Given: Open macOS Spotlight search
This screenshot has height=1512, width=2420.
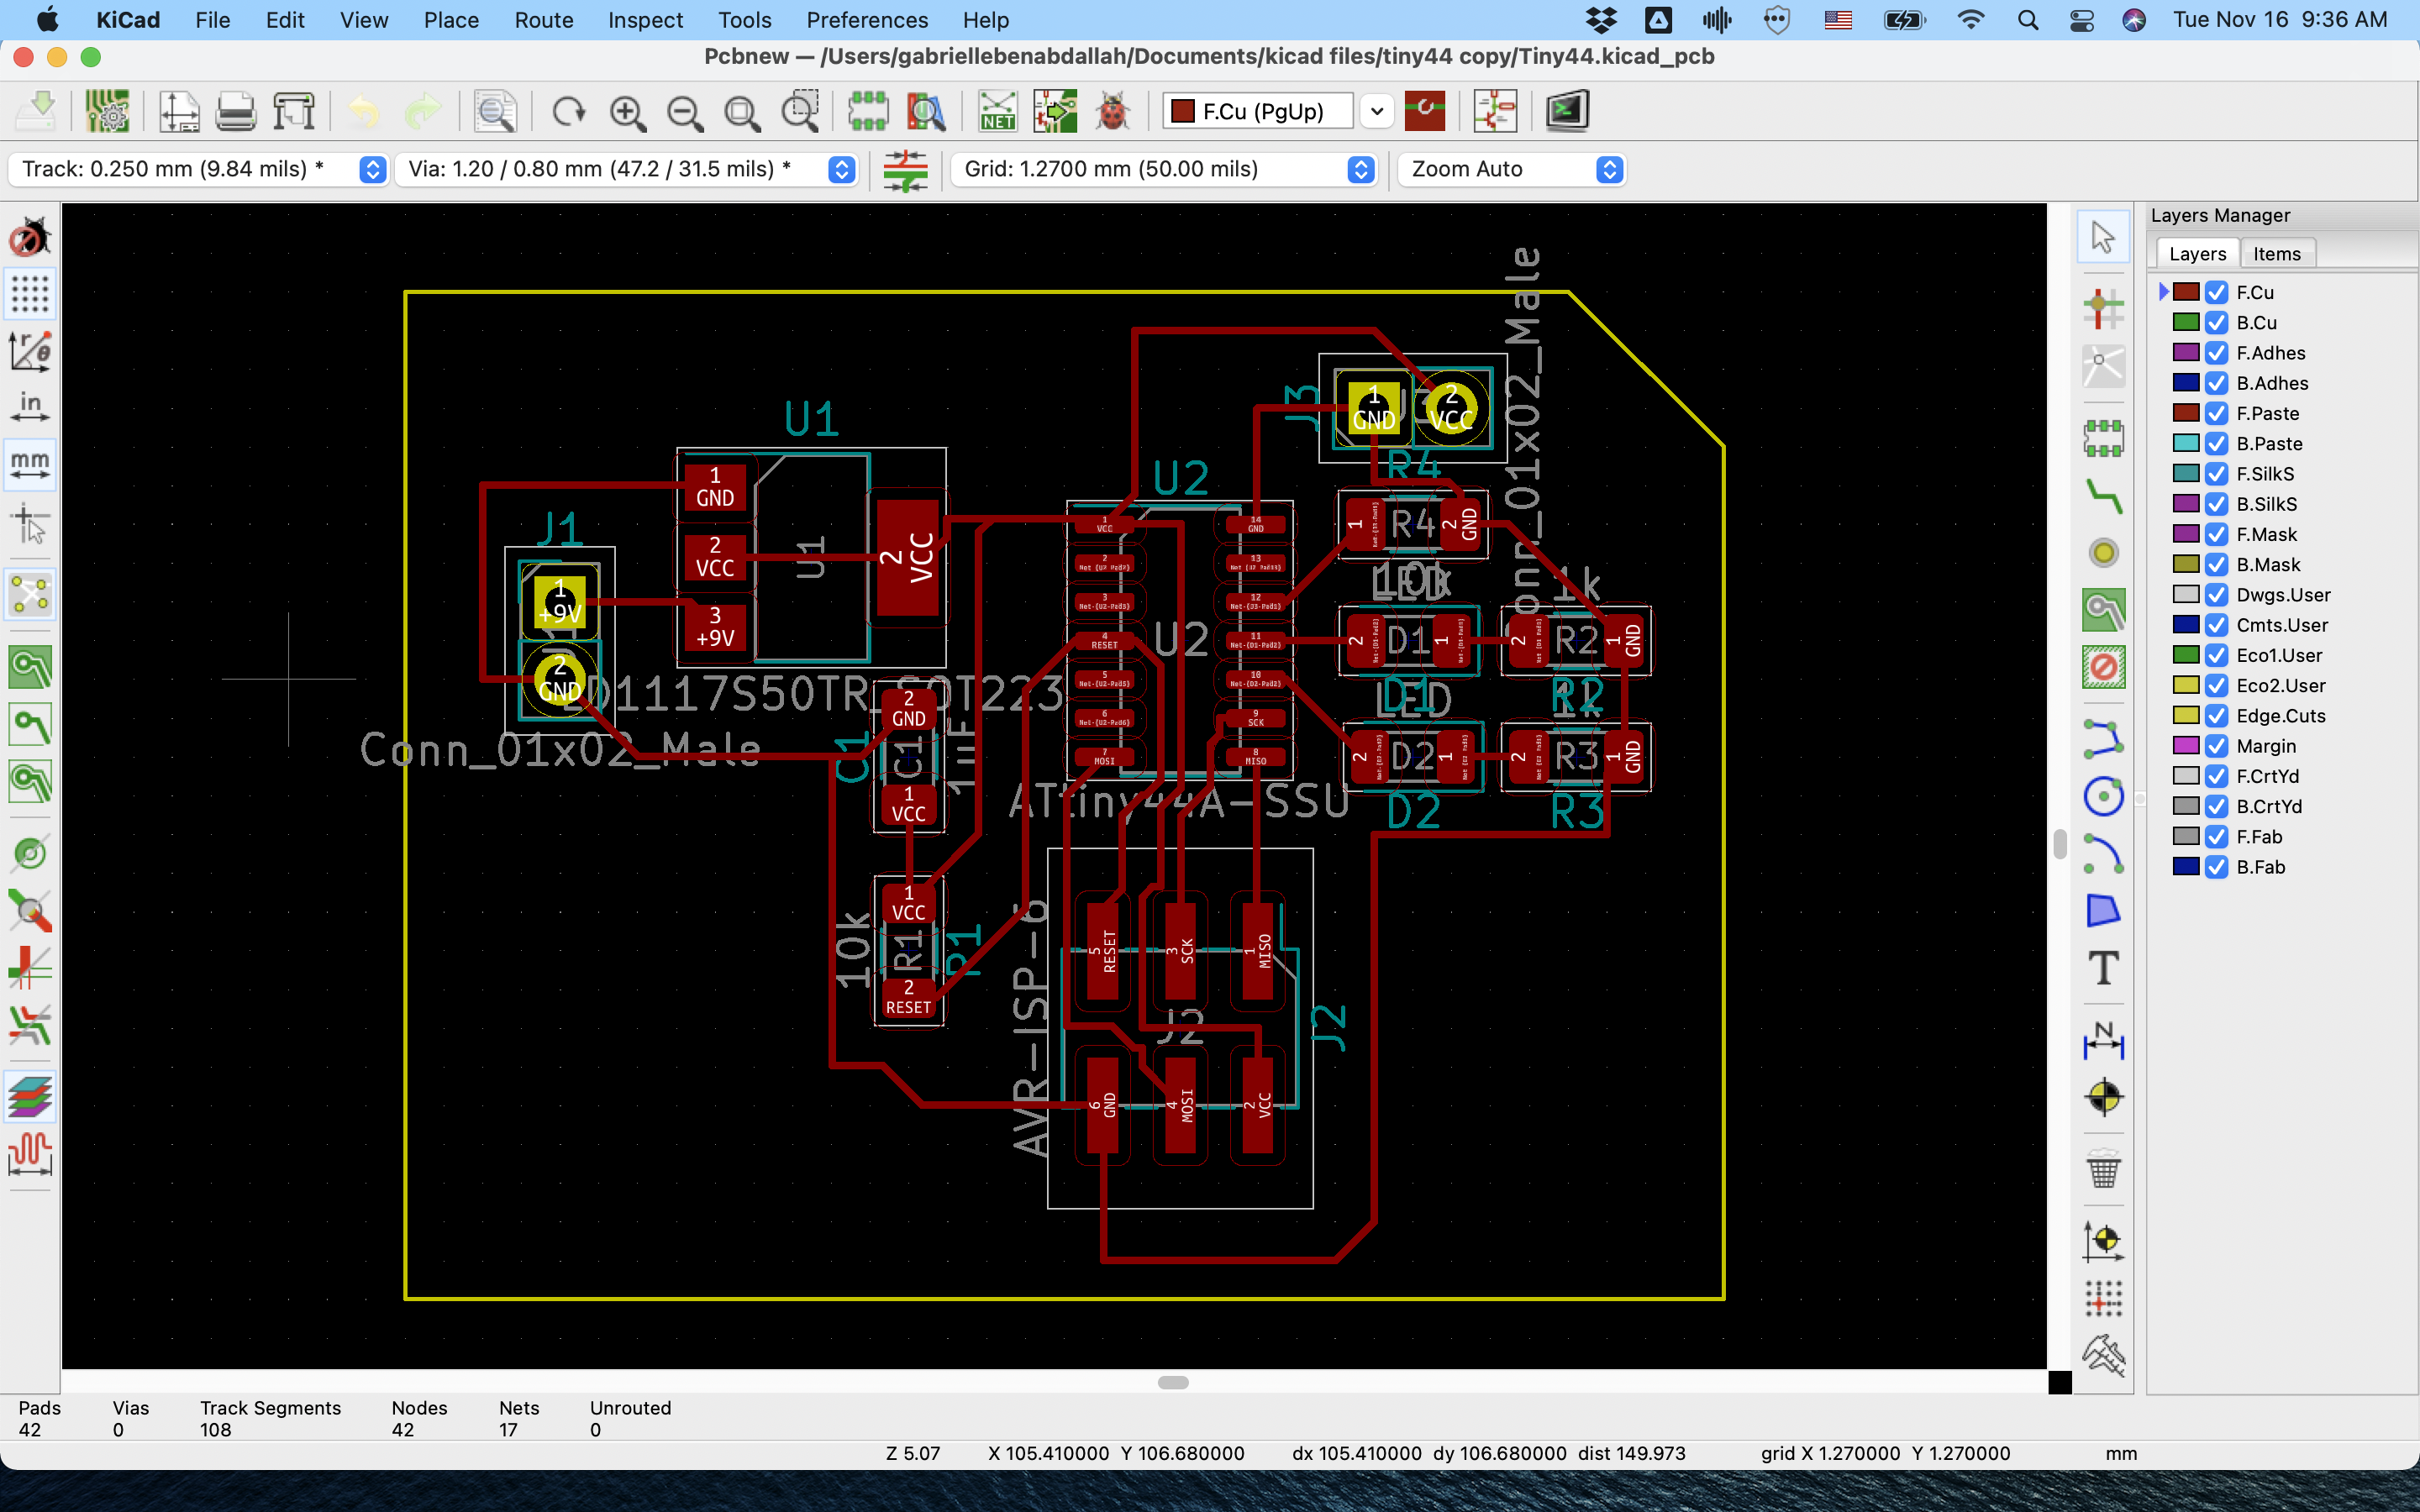Looking at the screenshot, I should point(2027,20).
